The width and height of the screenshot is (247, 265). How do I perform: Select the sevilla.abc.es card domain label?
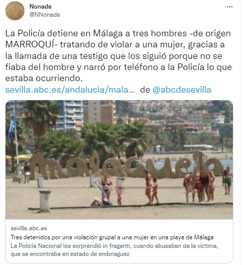coord(29,228)
